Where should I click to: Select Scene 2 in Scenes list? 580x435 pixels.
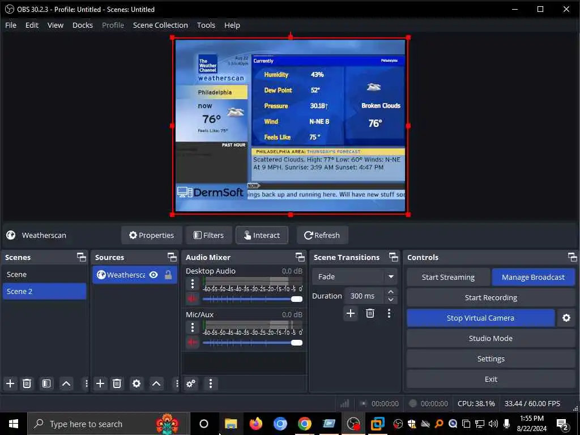(x=44, y=292)
